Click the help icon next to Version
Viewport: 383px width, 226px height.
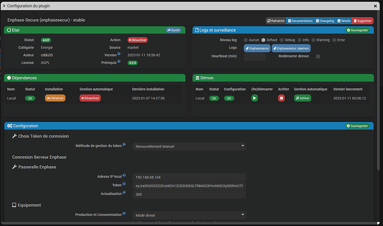point(119,54)
